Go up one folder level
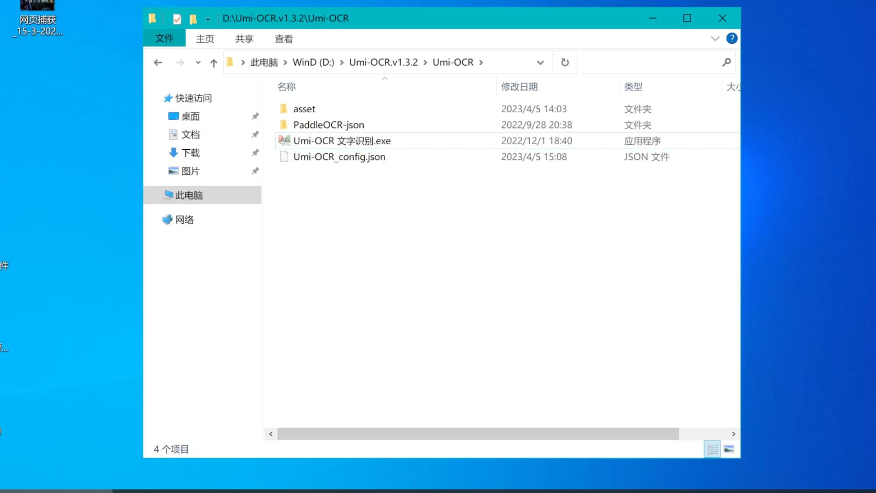The height and width of the screenshot is (493, 876). pyautogui.click(x=214, y=63)
